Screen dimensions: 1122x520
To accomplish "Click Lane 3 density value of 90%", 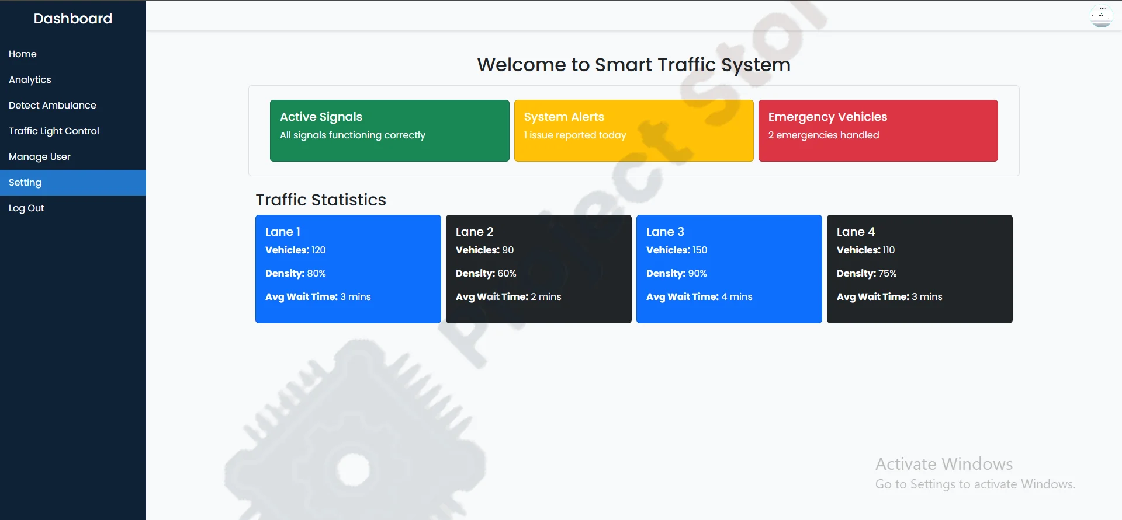I will tap(697, 273).
